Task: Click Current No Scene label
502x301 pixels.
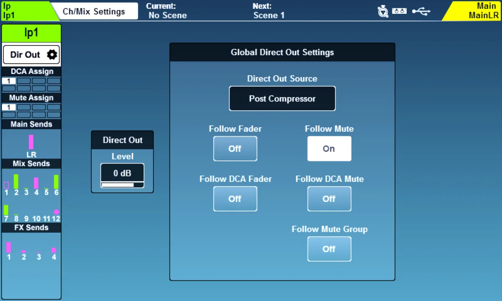Action: 166,11
